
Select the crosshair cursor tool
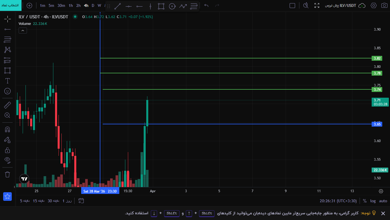tap(7, 19)
